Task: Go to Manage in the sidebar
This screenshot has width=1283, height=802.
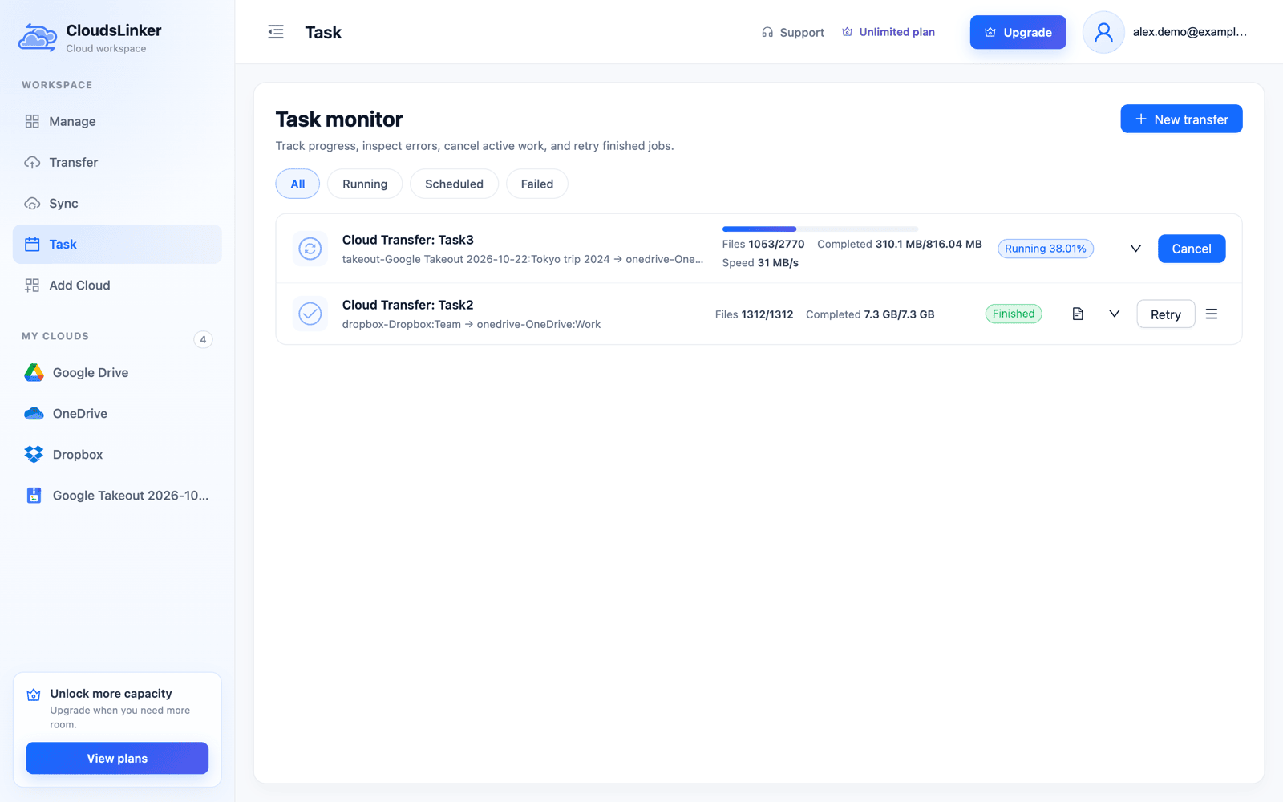Action: pyautogui.click(x=117, y=121)
